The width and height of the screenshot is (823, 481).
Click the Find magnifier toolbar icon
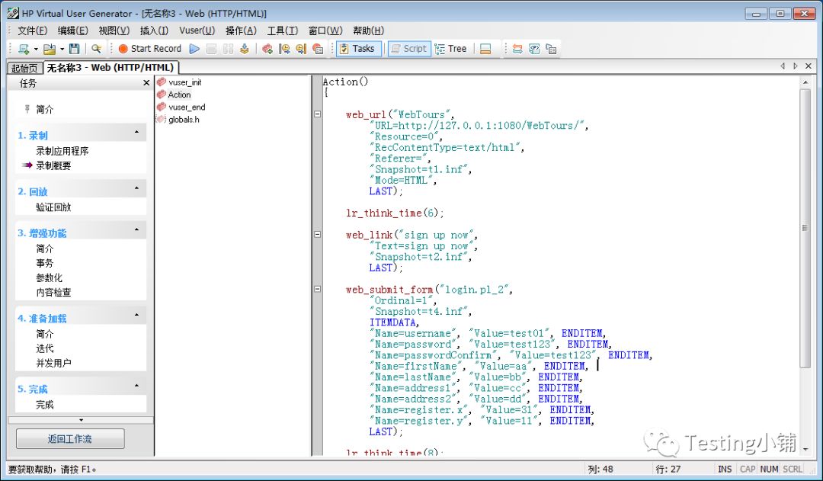(96, 49)
